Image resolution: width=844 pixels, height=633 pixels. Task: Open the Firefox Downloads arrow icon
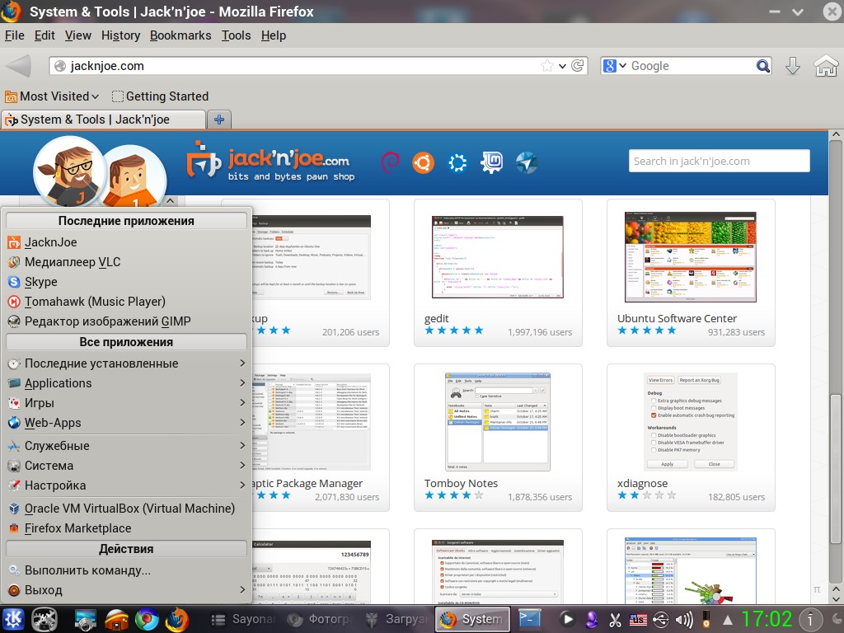click(x=792, y=66)
